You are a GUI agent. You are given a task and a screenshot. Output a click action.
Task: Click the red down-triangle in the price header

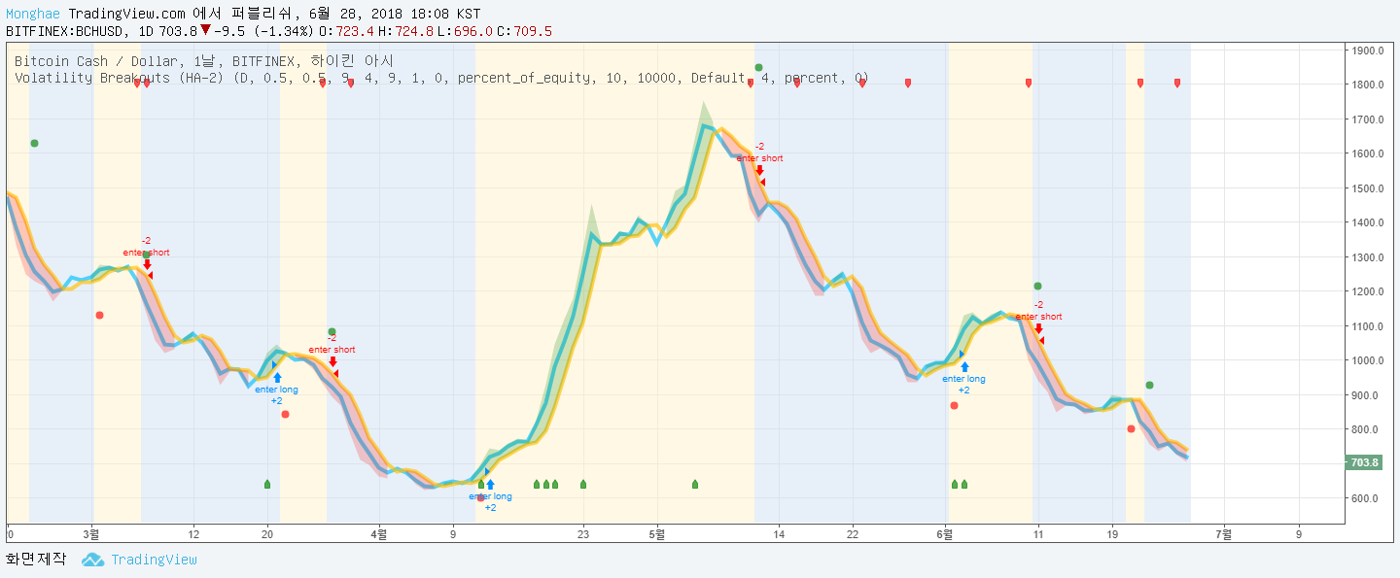coord(205,30)
